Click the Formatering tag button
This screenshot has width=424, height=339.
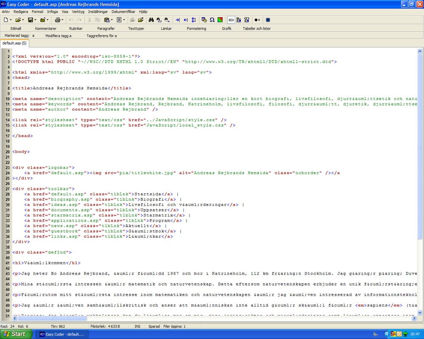click(196, 28)
